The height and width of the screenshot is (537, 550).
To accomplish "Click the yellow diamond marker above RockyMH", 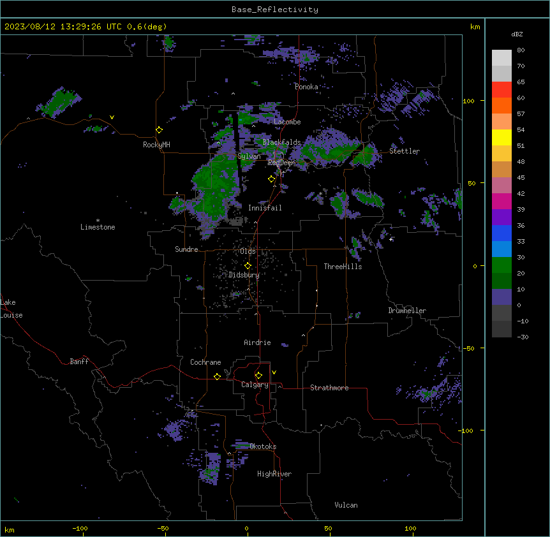I will tap(159, 130).
